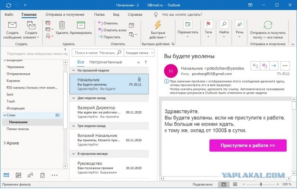The width and height of the screenshot is (297, 189).
Task: Open more actions dots in reading pane
Action: 285,66
